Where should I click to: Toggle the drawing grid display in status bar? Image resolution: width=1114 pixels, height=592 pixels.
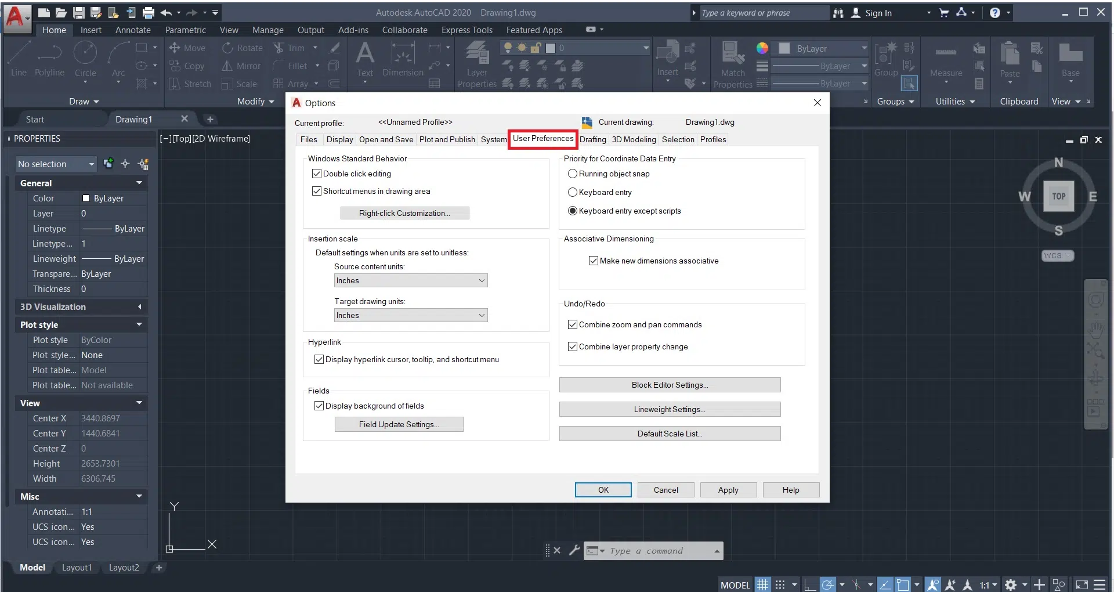tap(762, 584)
